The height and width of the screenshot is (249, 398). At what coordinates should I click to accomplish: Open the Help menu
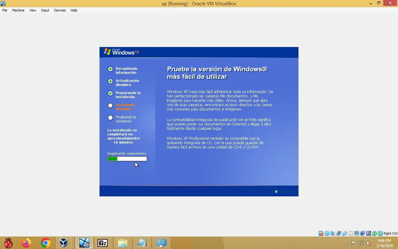(x=74, y=10)
